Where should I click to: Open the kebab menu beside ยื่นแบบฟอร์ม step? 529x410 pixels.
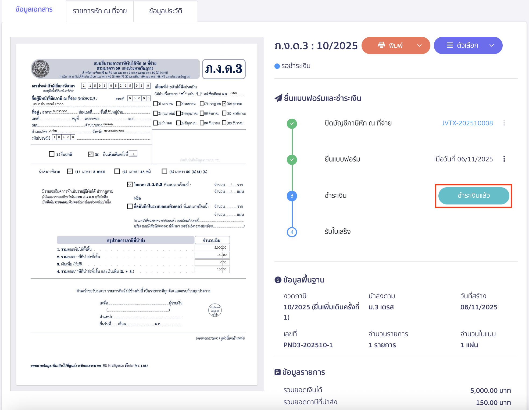(x=504, y=159)
